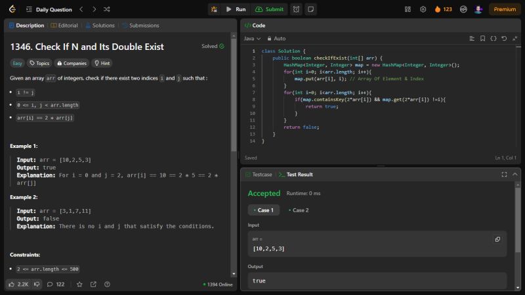Screen dimensions: 525x295
Task: Click the debugger icon beside Run
Action: [x=214, y=9]
